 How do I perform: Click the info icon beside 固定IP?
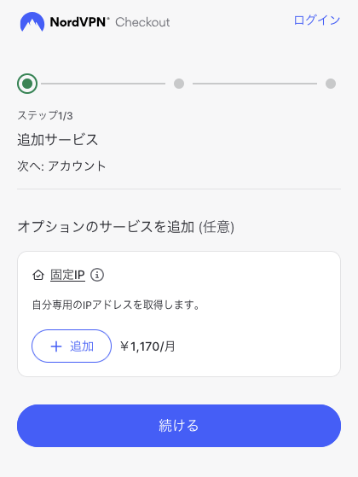[97, 275]
